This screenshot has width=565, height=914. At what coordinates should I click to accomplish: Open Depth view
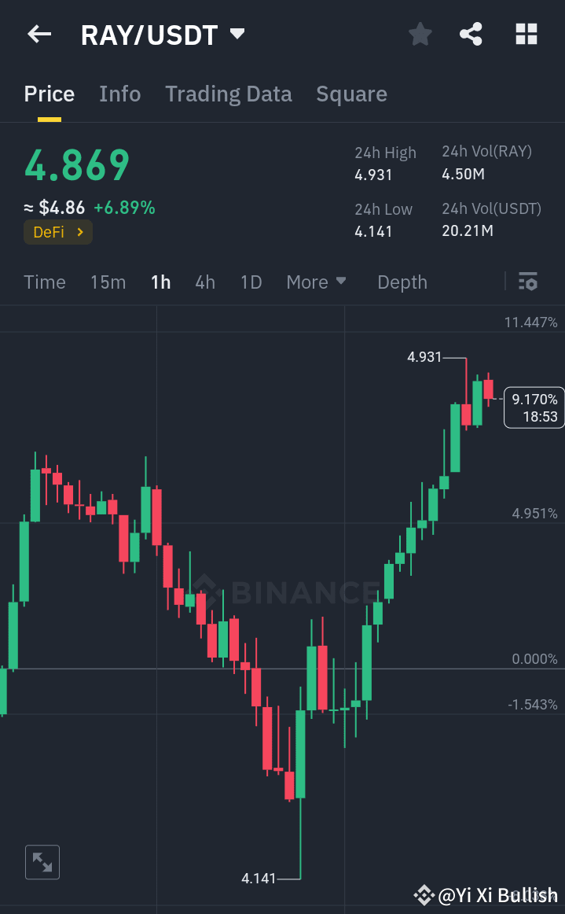(x=402, y=282)
